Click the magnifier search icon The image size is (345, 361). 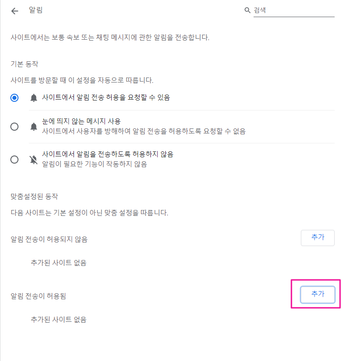(x=247, y=10)
